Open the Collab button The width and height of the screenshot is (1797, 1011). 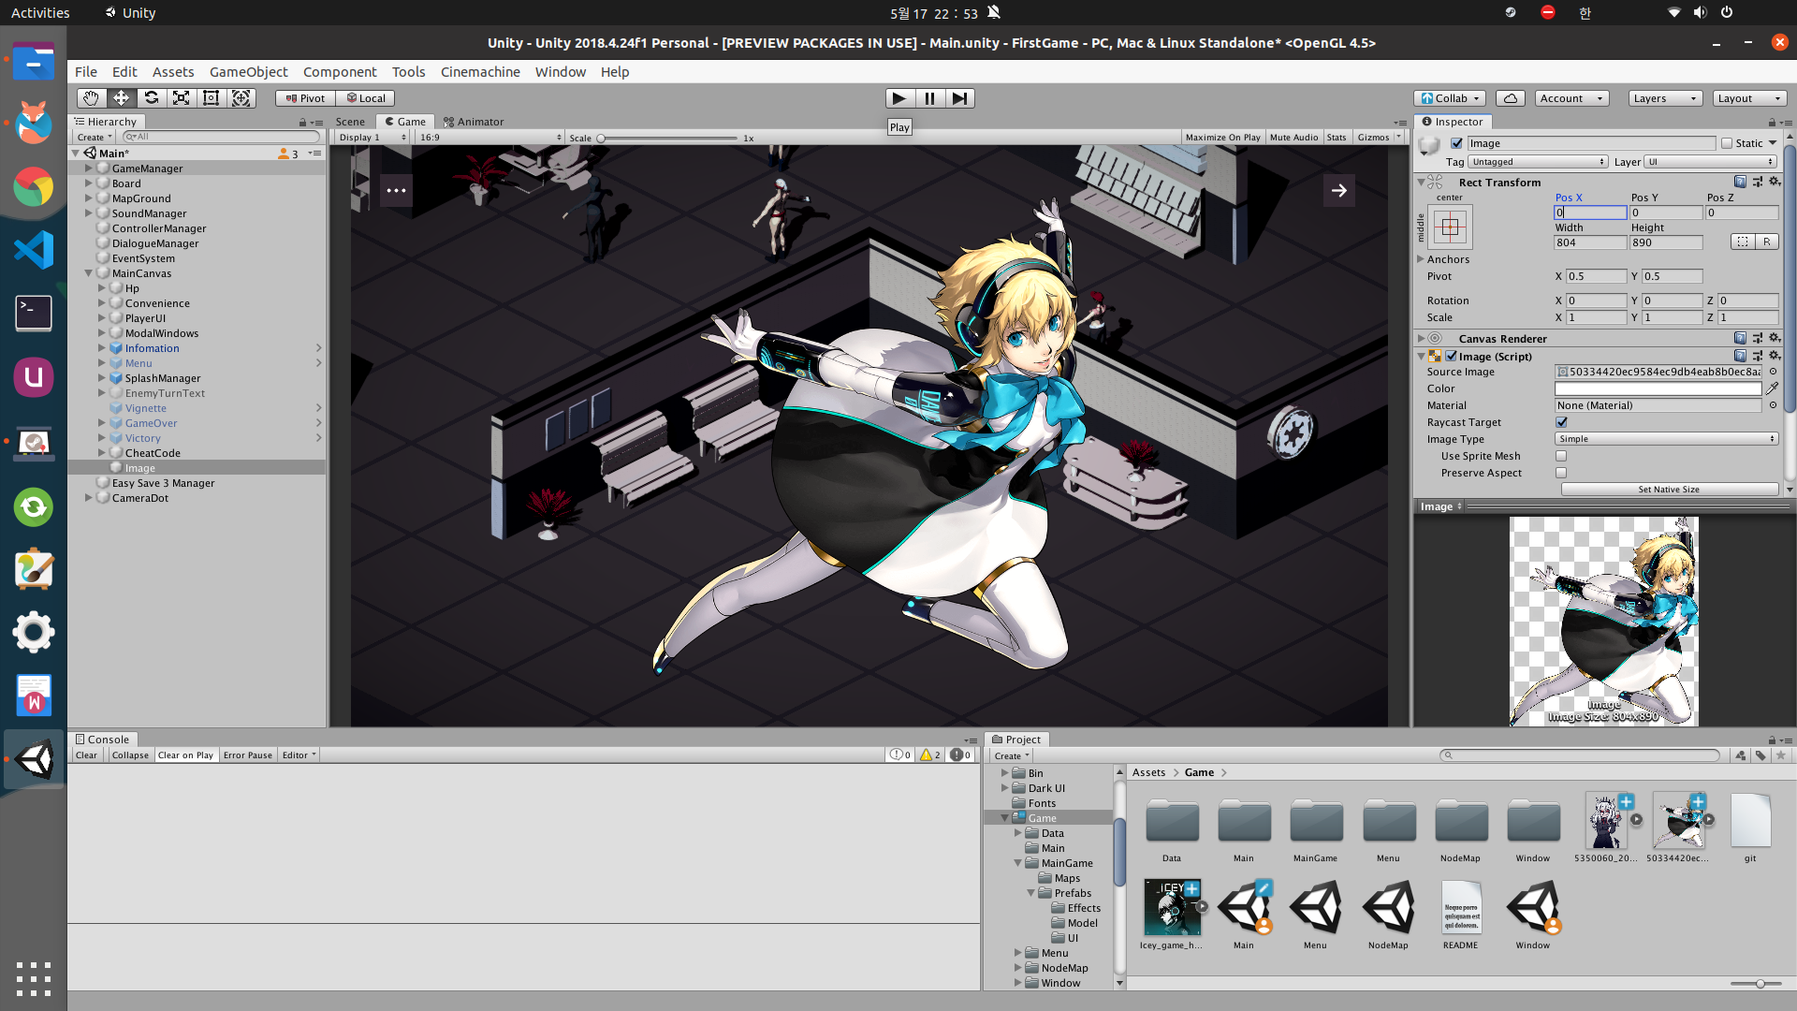click(x=1450, y=98)
